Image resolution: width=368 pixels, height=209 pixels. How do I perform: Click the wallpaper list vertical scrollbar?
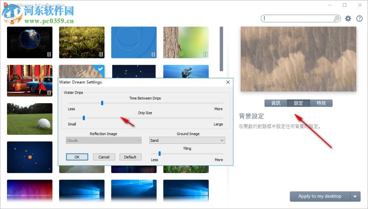coord(221,49)
